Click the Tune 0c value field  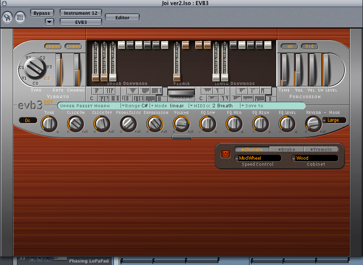coord(28,120)
